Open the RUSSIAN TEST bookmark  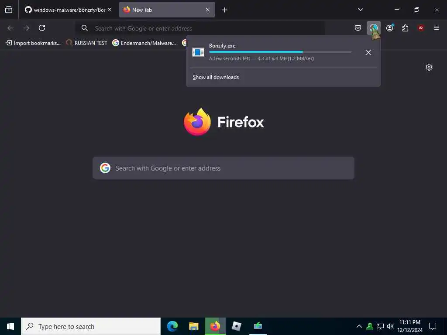[x=86, y=43]
